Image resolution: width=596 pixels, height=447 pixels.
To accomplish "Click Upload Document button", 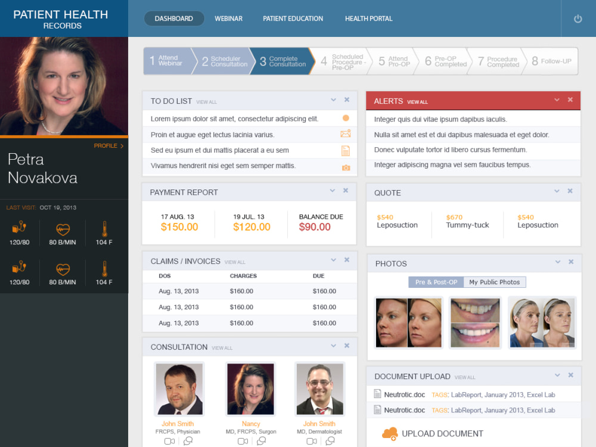I will pyautogui.click(x=433, y=434).
